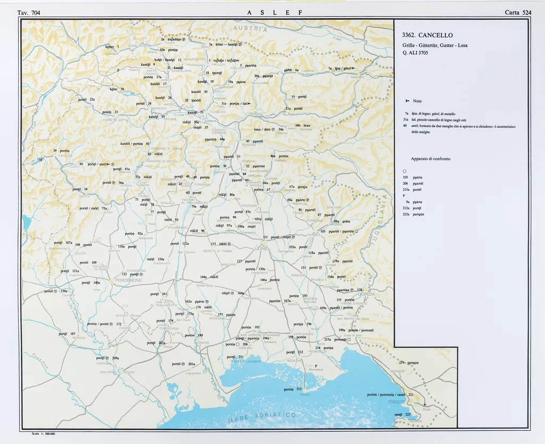The height and width of the screenshot is (444, 545).
Task: Click the Note flag symbol in legend
Action: click(x=408, y=101)
